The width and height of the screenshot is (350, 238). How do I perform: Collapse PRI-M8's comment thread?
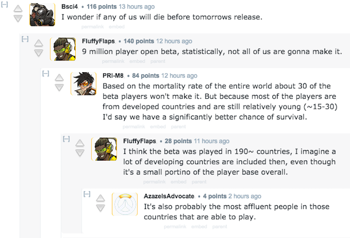(x=45, y=73)
